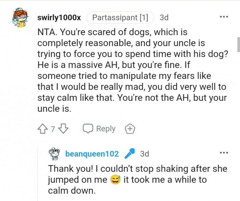Collapse the reply thread via its vertical line
The image size is (240, 201).
pyautogui.click(x=38, y=174)
